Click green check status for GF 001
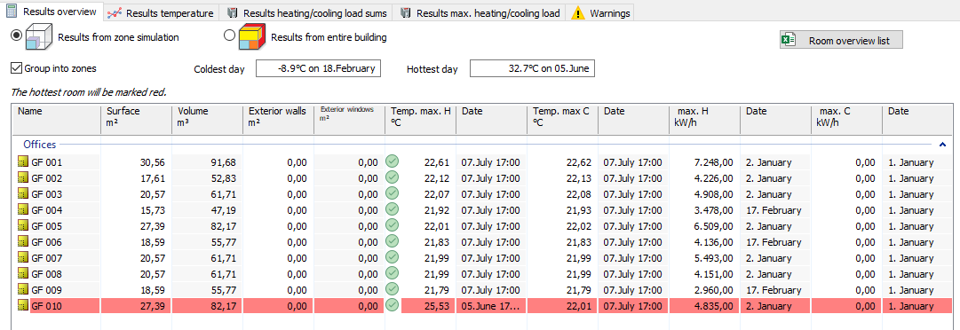This screenshot has width=960, height=330. pyautogui.click(x=393, y=161)
